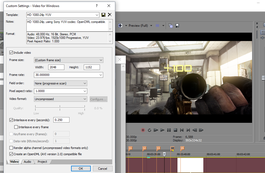Viewport: 265px width, 173px height.
Task: Open the Project tab
Action: click(x=42, y=162)
